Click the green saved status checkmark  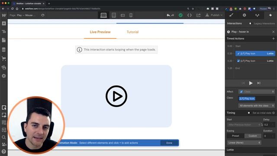click(180, 15)
